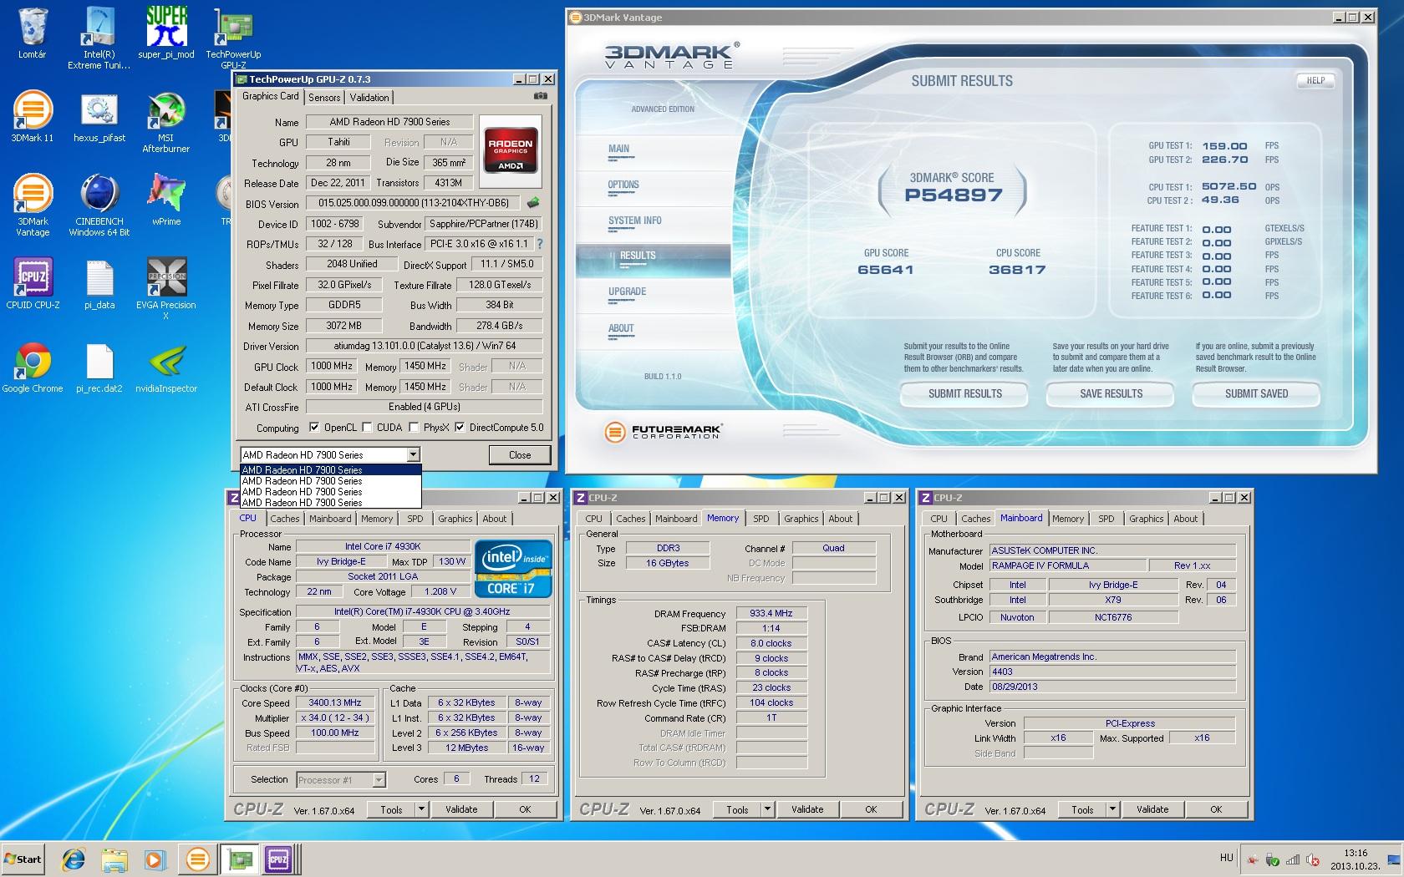
Task: Click network signal icon in system tray
Action: click(x=1292, y=859)
